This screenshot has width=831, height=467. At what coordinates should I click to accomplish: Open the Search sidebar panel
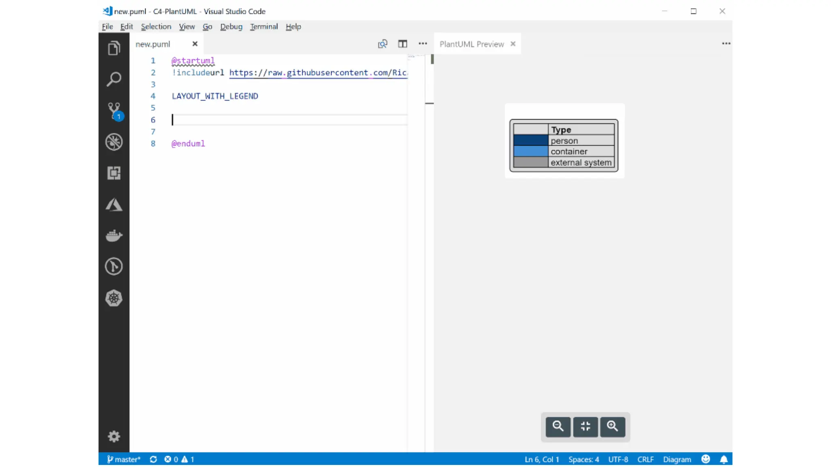(114, 79)
